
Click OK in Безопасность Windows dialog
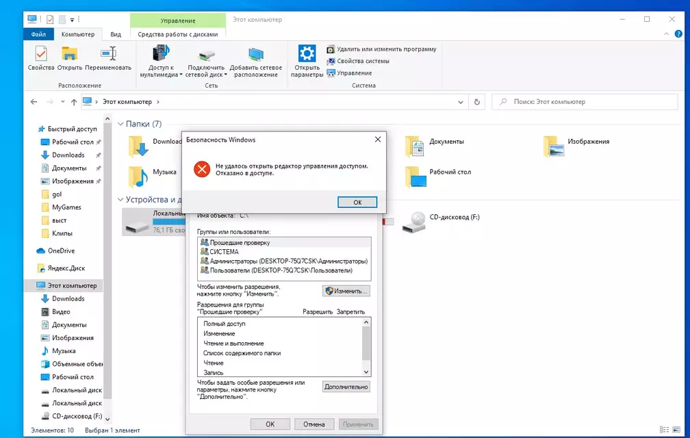pos(357,203)
